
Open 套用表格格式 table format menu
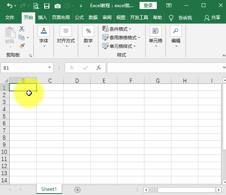[x=121, y=38]
